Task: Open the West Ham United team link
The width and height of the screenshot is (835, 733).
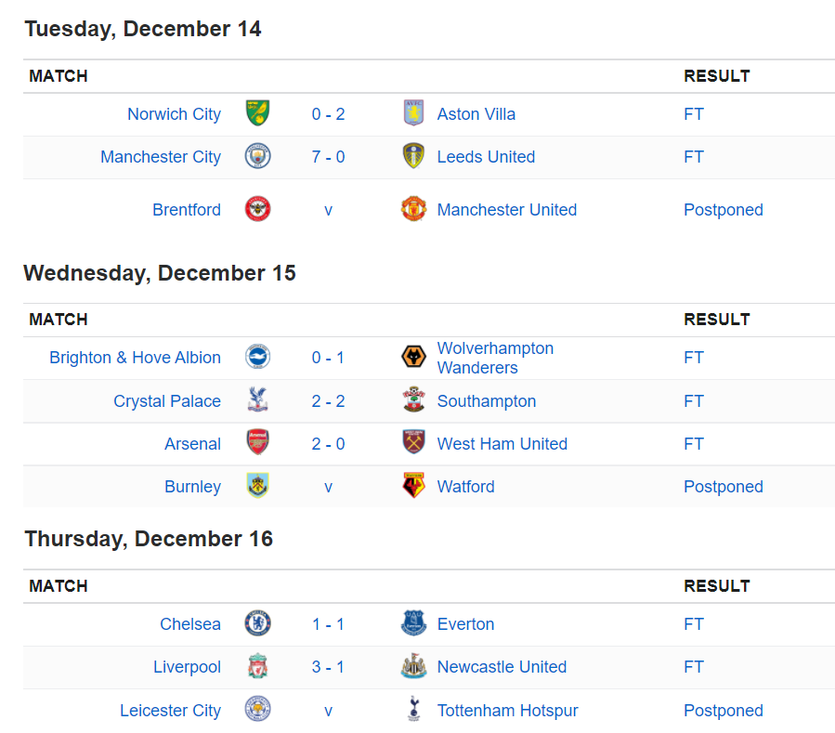Action: 502,444
